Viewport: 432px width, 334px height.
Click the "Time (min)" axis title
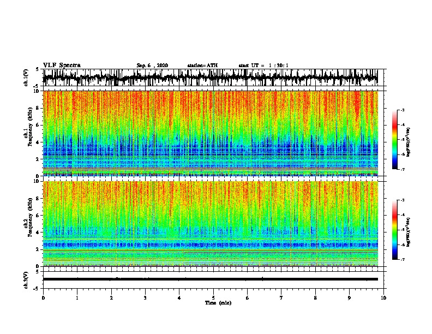tap(218, 303)
